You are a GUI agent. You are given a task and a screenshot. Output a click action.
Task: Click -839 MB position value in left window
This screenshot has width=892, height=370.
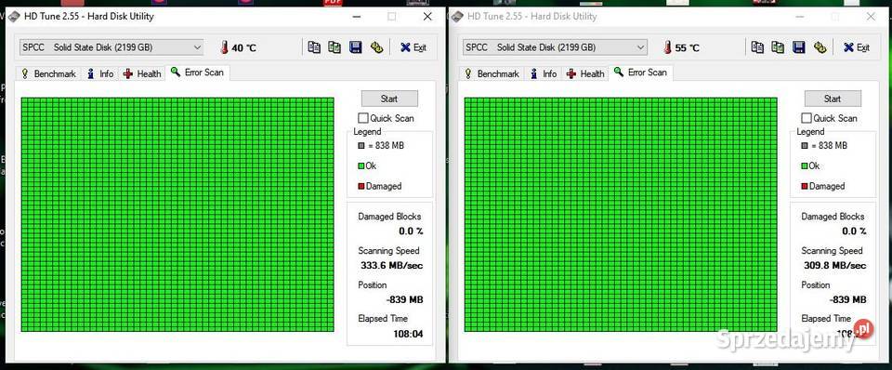(404, 299)
